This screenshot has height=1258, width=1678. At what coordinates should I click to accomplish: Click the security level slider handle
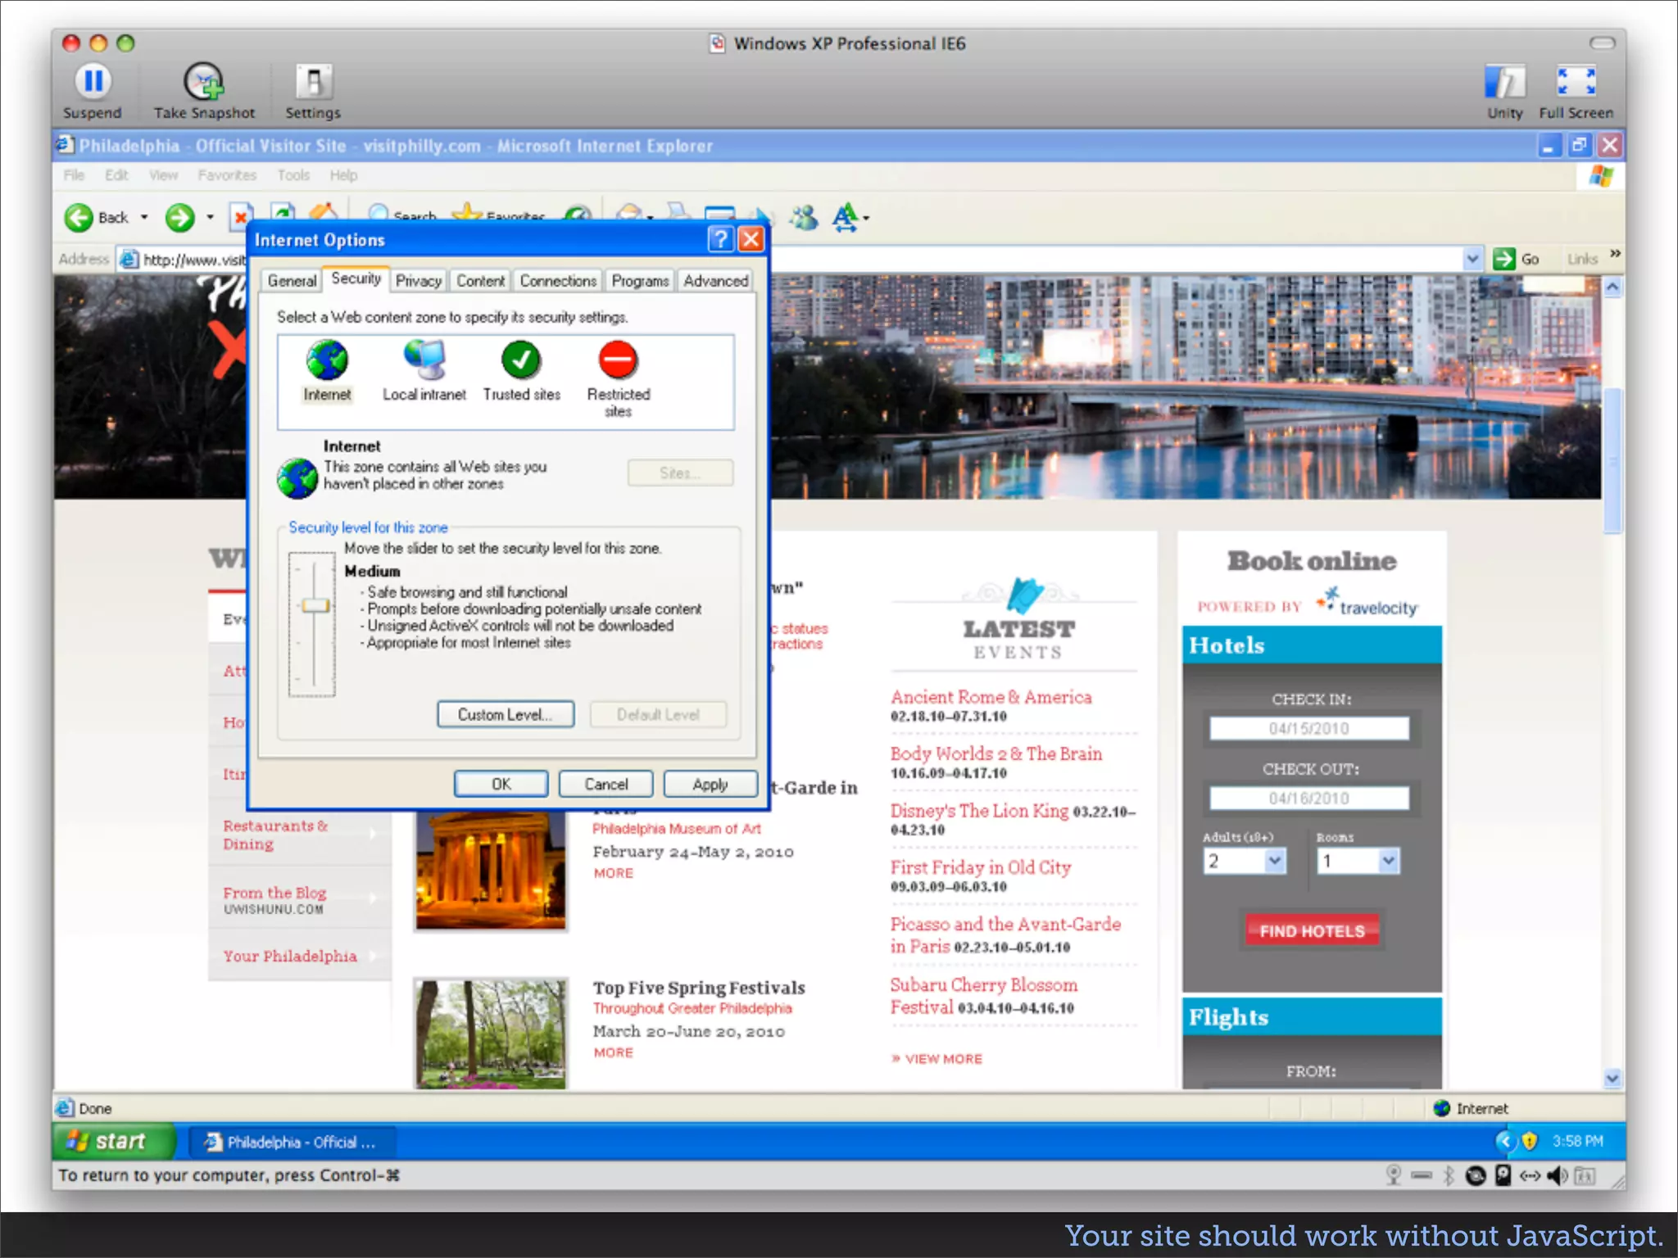pyautogui.click(x=315, y=606)
